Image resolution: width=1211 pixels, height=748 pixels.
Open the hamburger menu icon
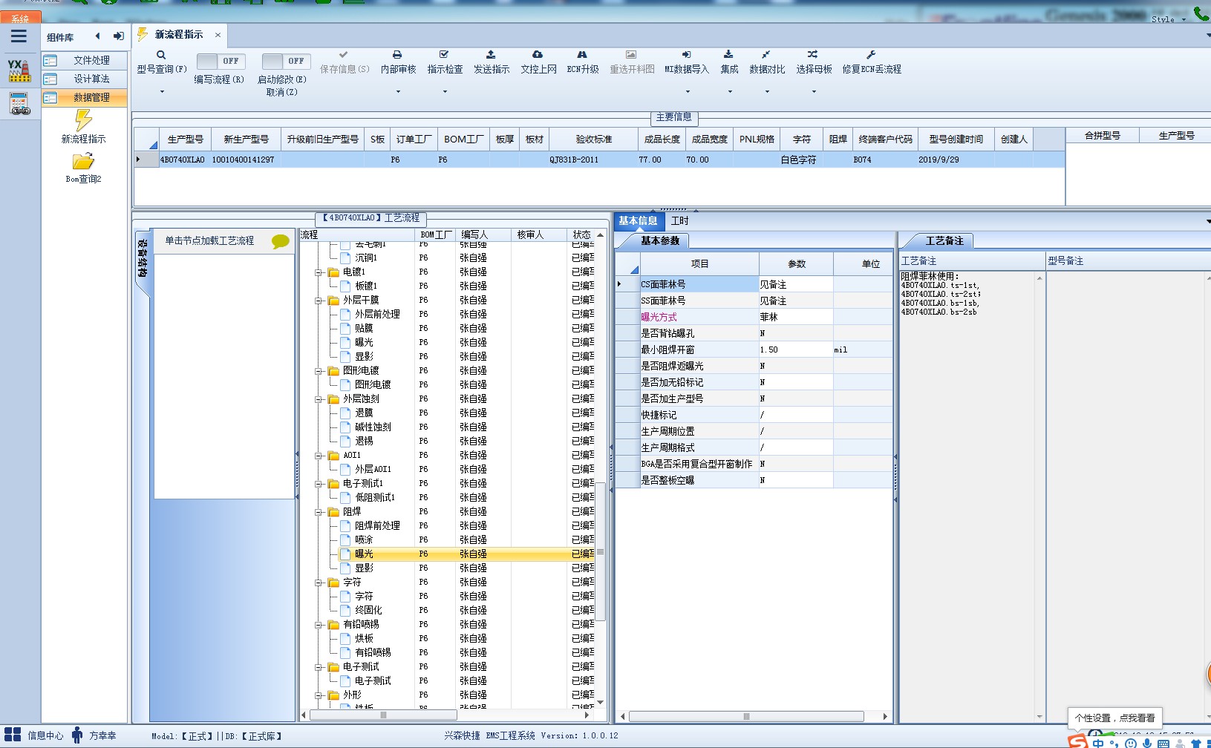point(19,36)
